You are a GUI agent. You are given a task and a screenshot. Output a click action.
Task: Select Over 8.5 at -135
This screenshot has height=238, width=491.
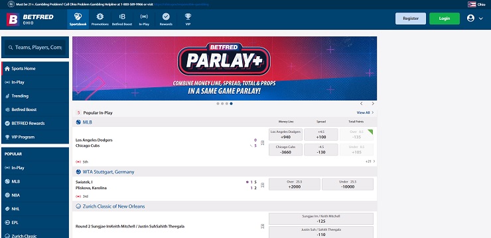pyautogui.click(x=356, y=134)
